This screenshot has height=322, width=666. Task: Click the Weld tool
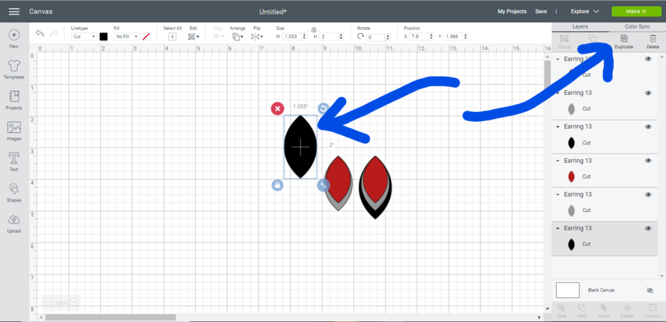tap(582, 311)
